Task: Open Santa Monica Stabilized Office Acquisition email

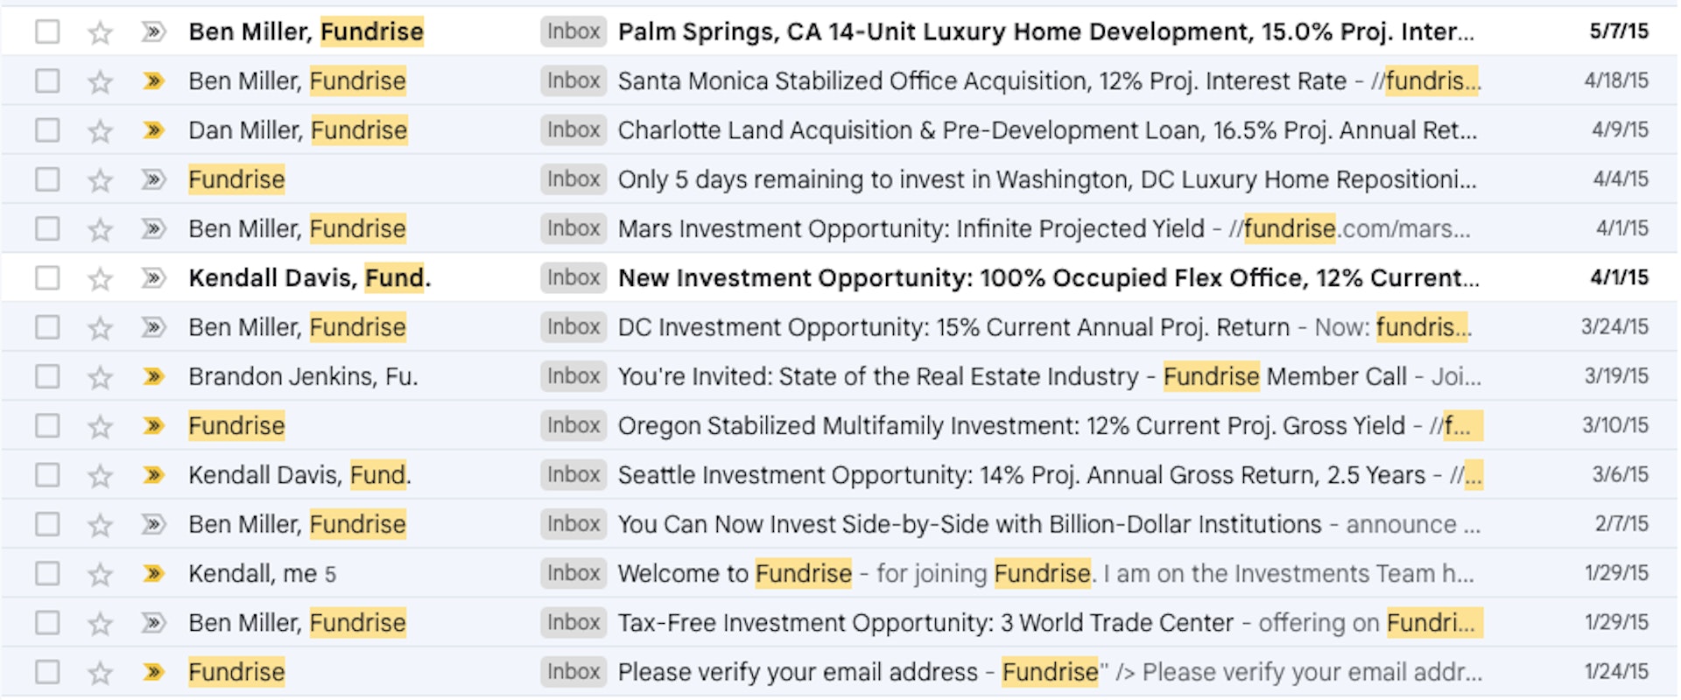Action: (981, 81)
